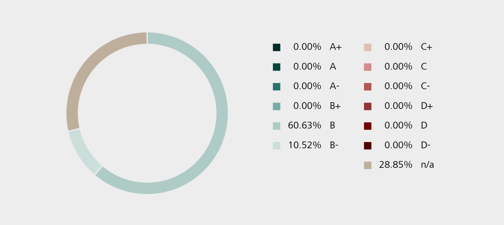Click the tan n/a legend swatch
The image size is (504, 225).
tap(367, 165)
